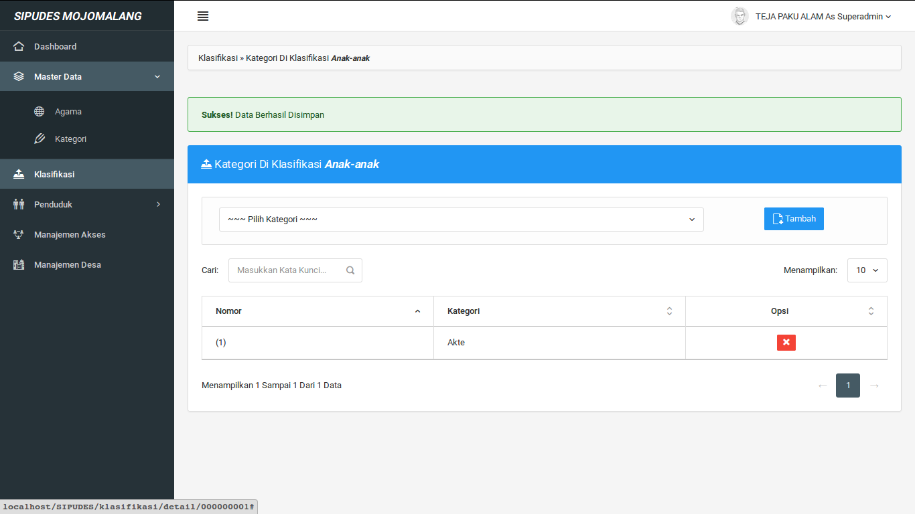The width and height of the screenshot is (915, 514).
Task: Collapse the Master Data menu chevron
Action: coord(157,77)
